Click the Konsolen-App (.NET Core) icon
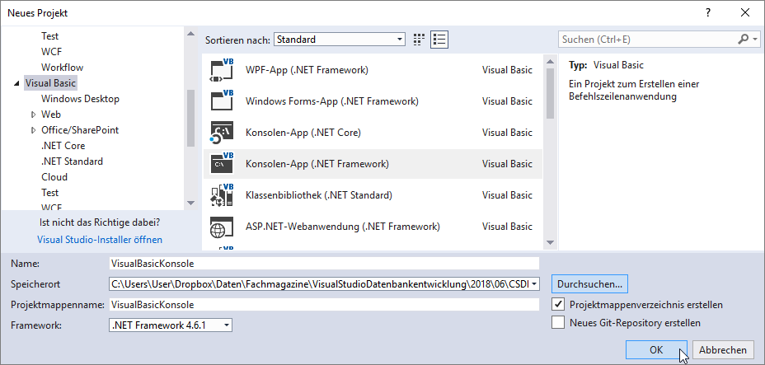The image size is (765, 365). tap(222, 132)
